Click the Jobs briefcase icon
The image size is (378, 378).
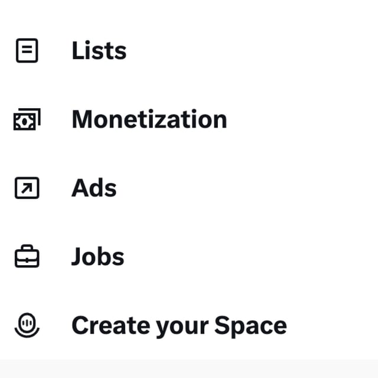point(27,257)
